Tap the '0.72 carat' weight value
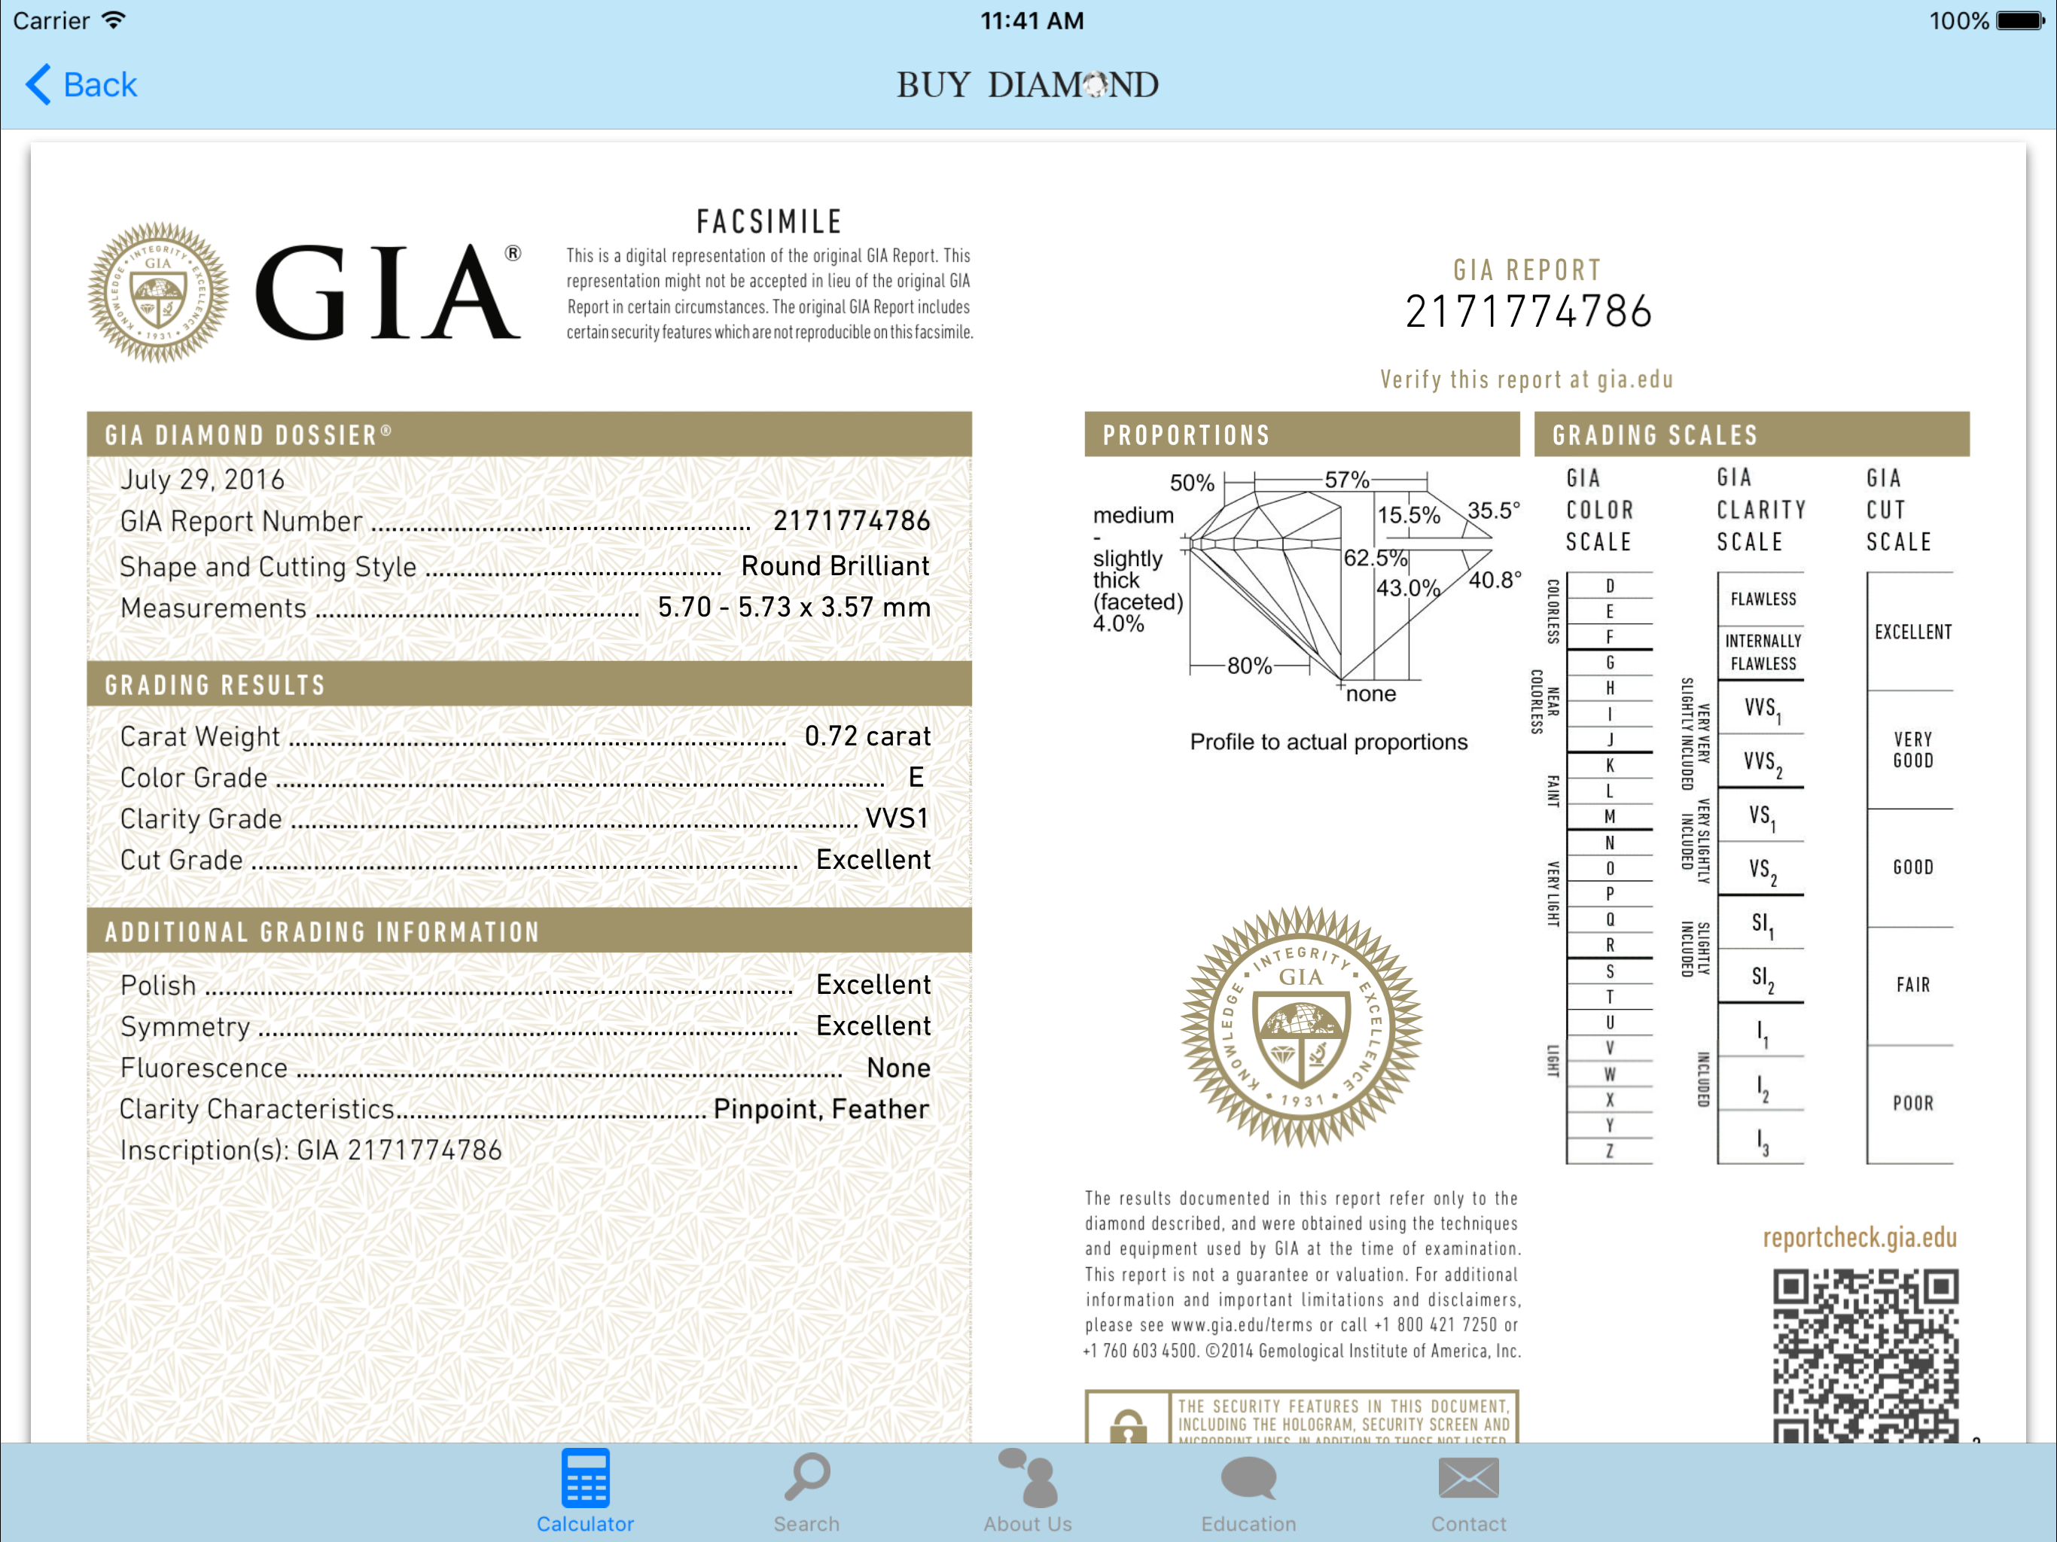 pos(867,736)
